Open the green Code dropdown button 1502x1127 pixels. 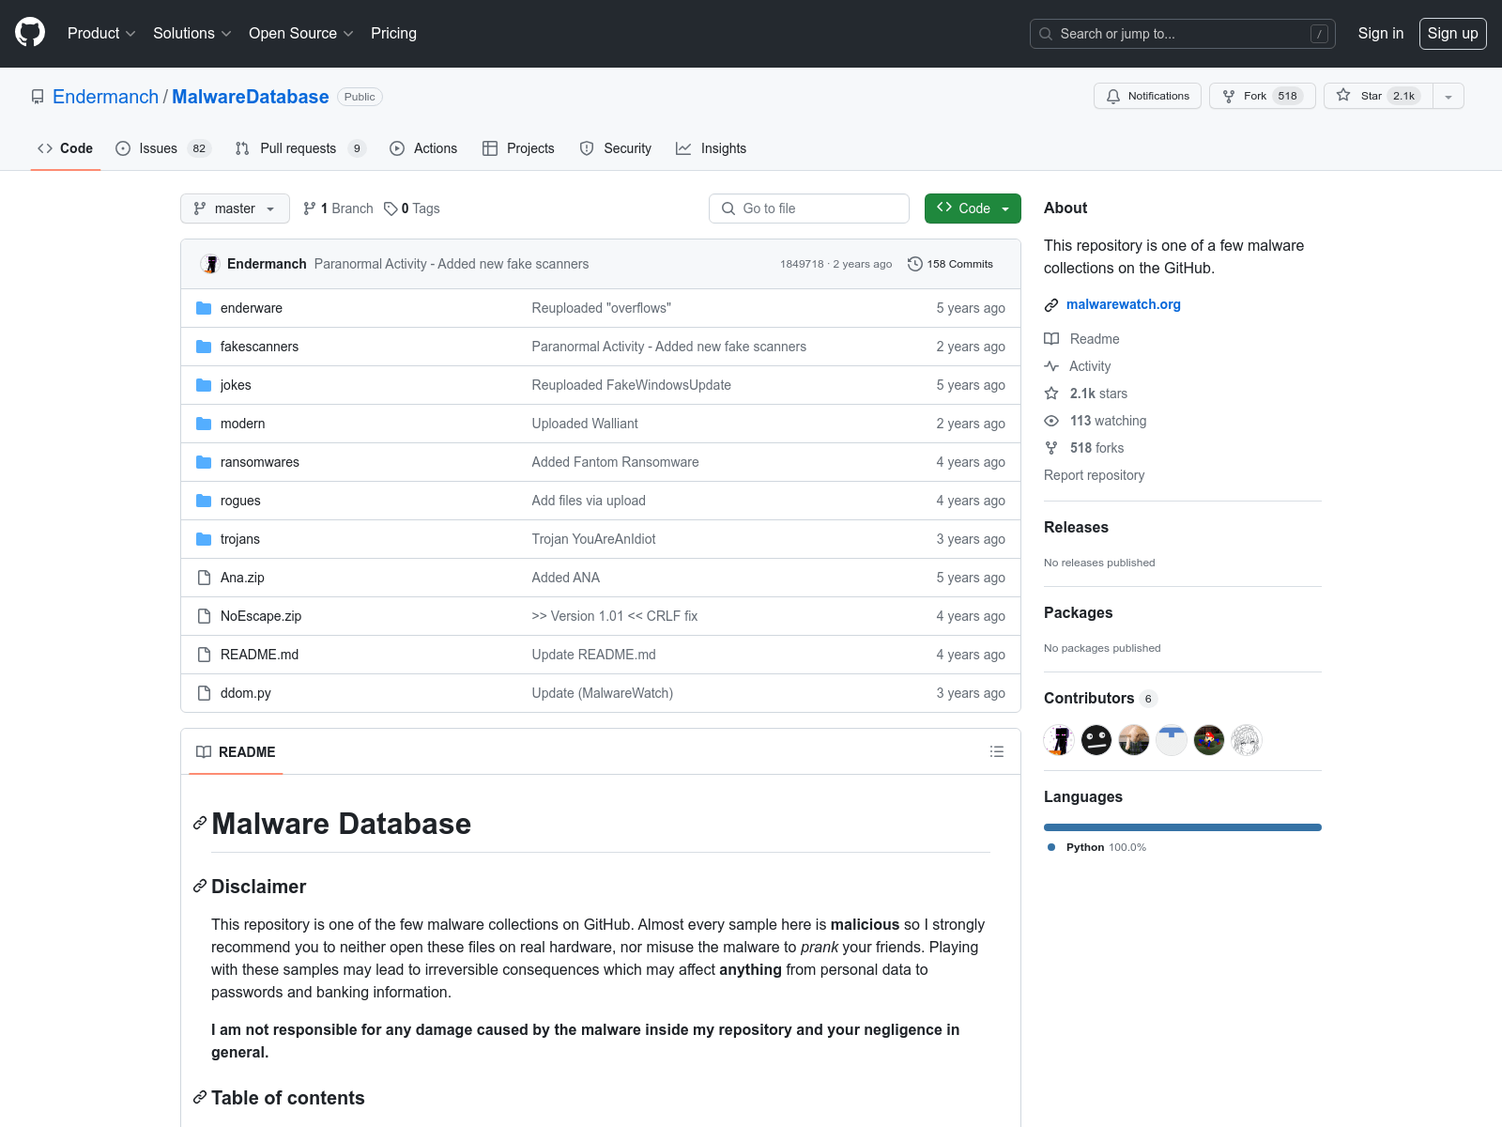pos(973,208)
